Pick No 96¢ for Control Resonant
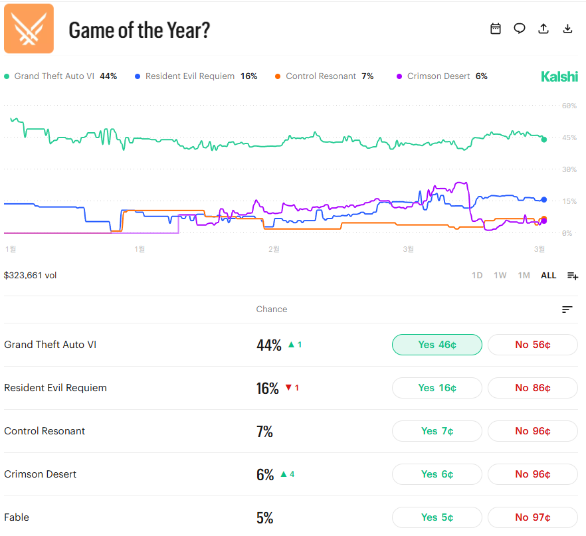Viewport: 586px width, 536px height. pyautogui.click(x=532, y=431)
